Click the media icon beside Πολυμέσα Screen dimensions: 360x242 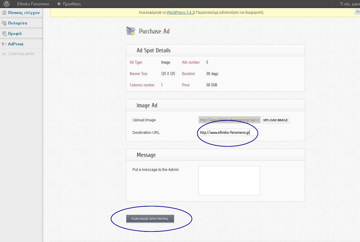pyautogui.click(x=4, y=23)
